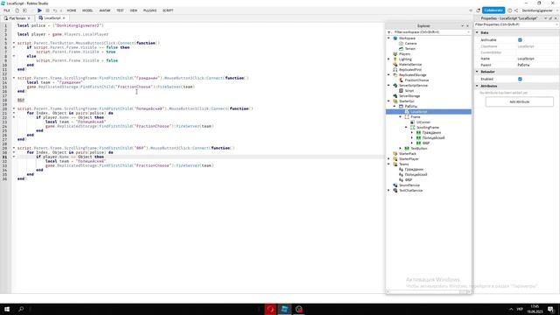Run the game with the Play button
Viewport: 560px width, 315px height.
(x=39, y=10)
